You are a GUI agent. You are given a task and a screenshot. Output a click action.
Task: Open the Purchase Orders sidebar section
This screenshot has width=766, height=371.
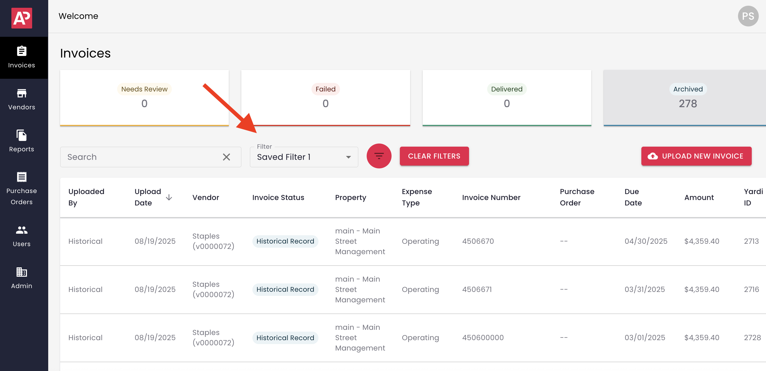(22, 189)
